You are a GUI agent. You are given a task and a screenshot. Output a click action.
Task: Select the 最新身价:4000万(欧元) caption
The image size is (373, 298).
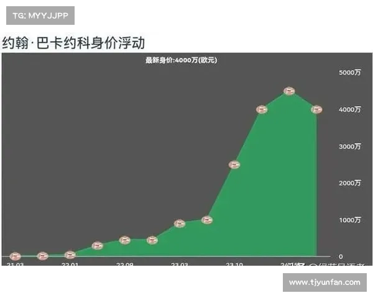tap(182, 60)
